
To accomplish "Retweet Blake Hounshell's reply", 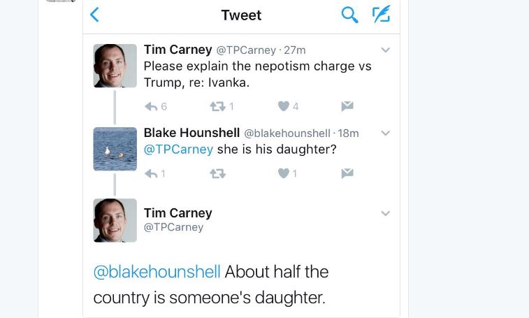I will click(217, 173).
